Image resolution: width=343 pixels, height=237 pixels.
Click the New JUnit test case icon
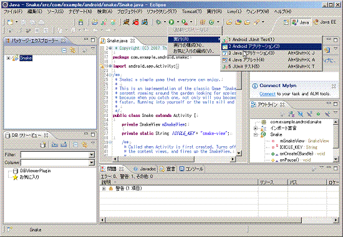[x=104, y=22]
